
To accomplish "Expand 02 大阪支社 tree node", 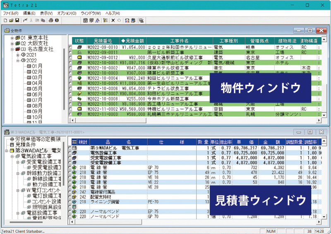I will click(12, 43).
